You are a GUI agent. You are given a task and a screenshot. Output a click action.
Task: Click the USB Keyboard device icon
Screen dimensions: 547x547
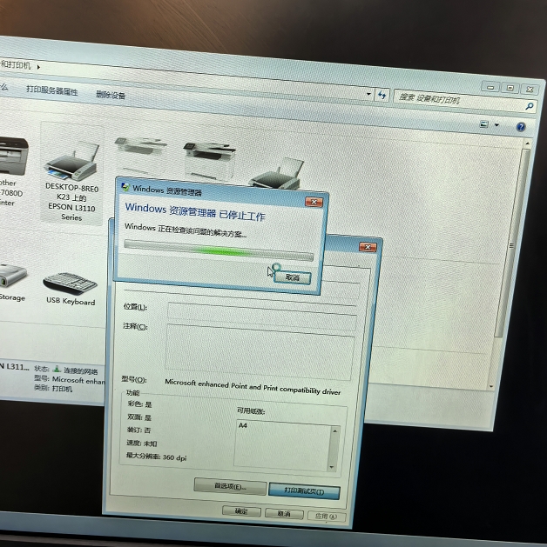71,284
